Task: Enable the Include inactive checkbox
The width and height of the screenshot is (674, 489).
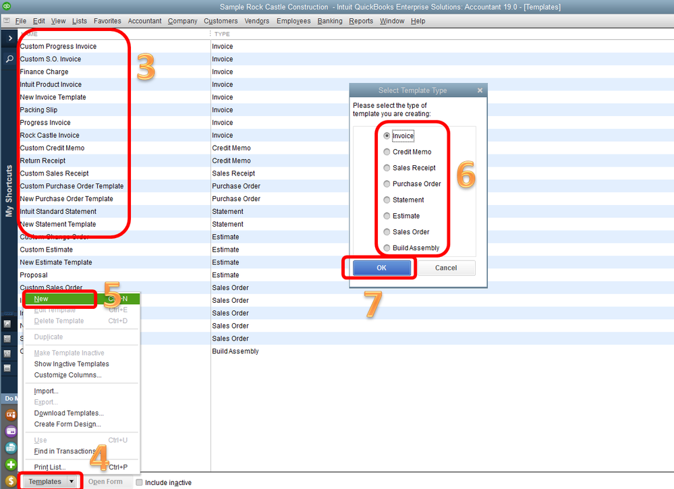Action: [x=139, y=482]
